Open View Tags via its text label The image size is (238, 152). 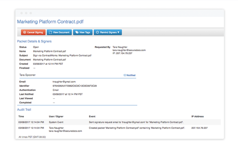pos(85,32)
